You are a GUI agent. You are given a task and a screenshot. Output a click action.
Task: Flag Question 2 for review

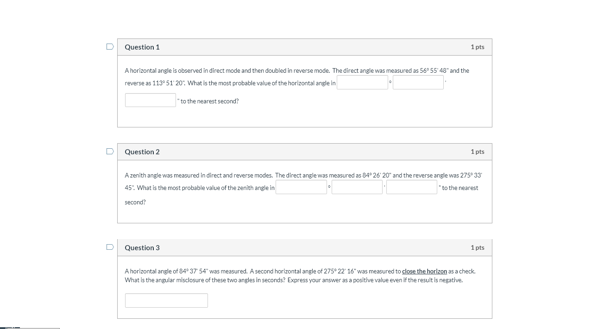pyautogui.click(x=110, y=152)
